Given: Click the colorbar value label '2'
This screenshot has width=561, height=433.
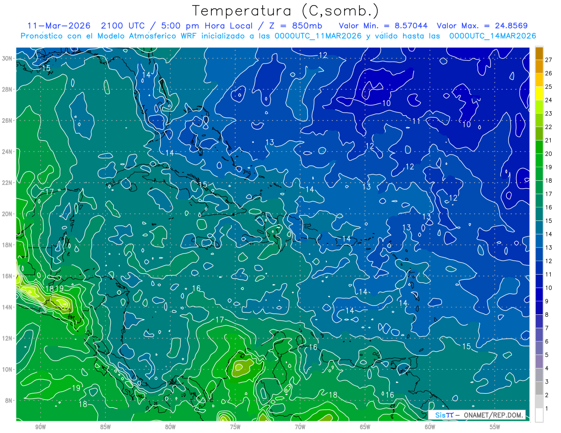Looking at the screenshot, I should [x=547, y=396].
